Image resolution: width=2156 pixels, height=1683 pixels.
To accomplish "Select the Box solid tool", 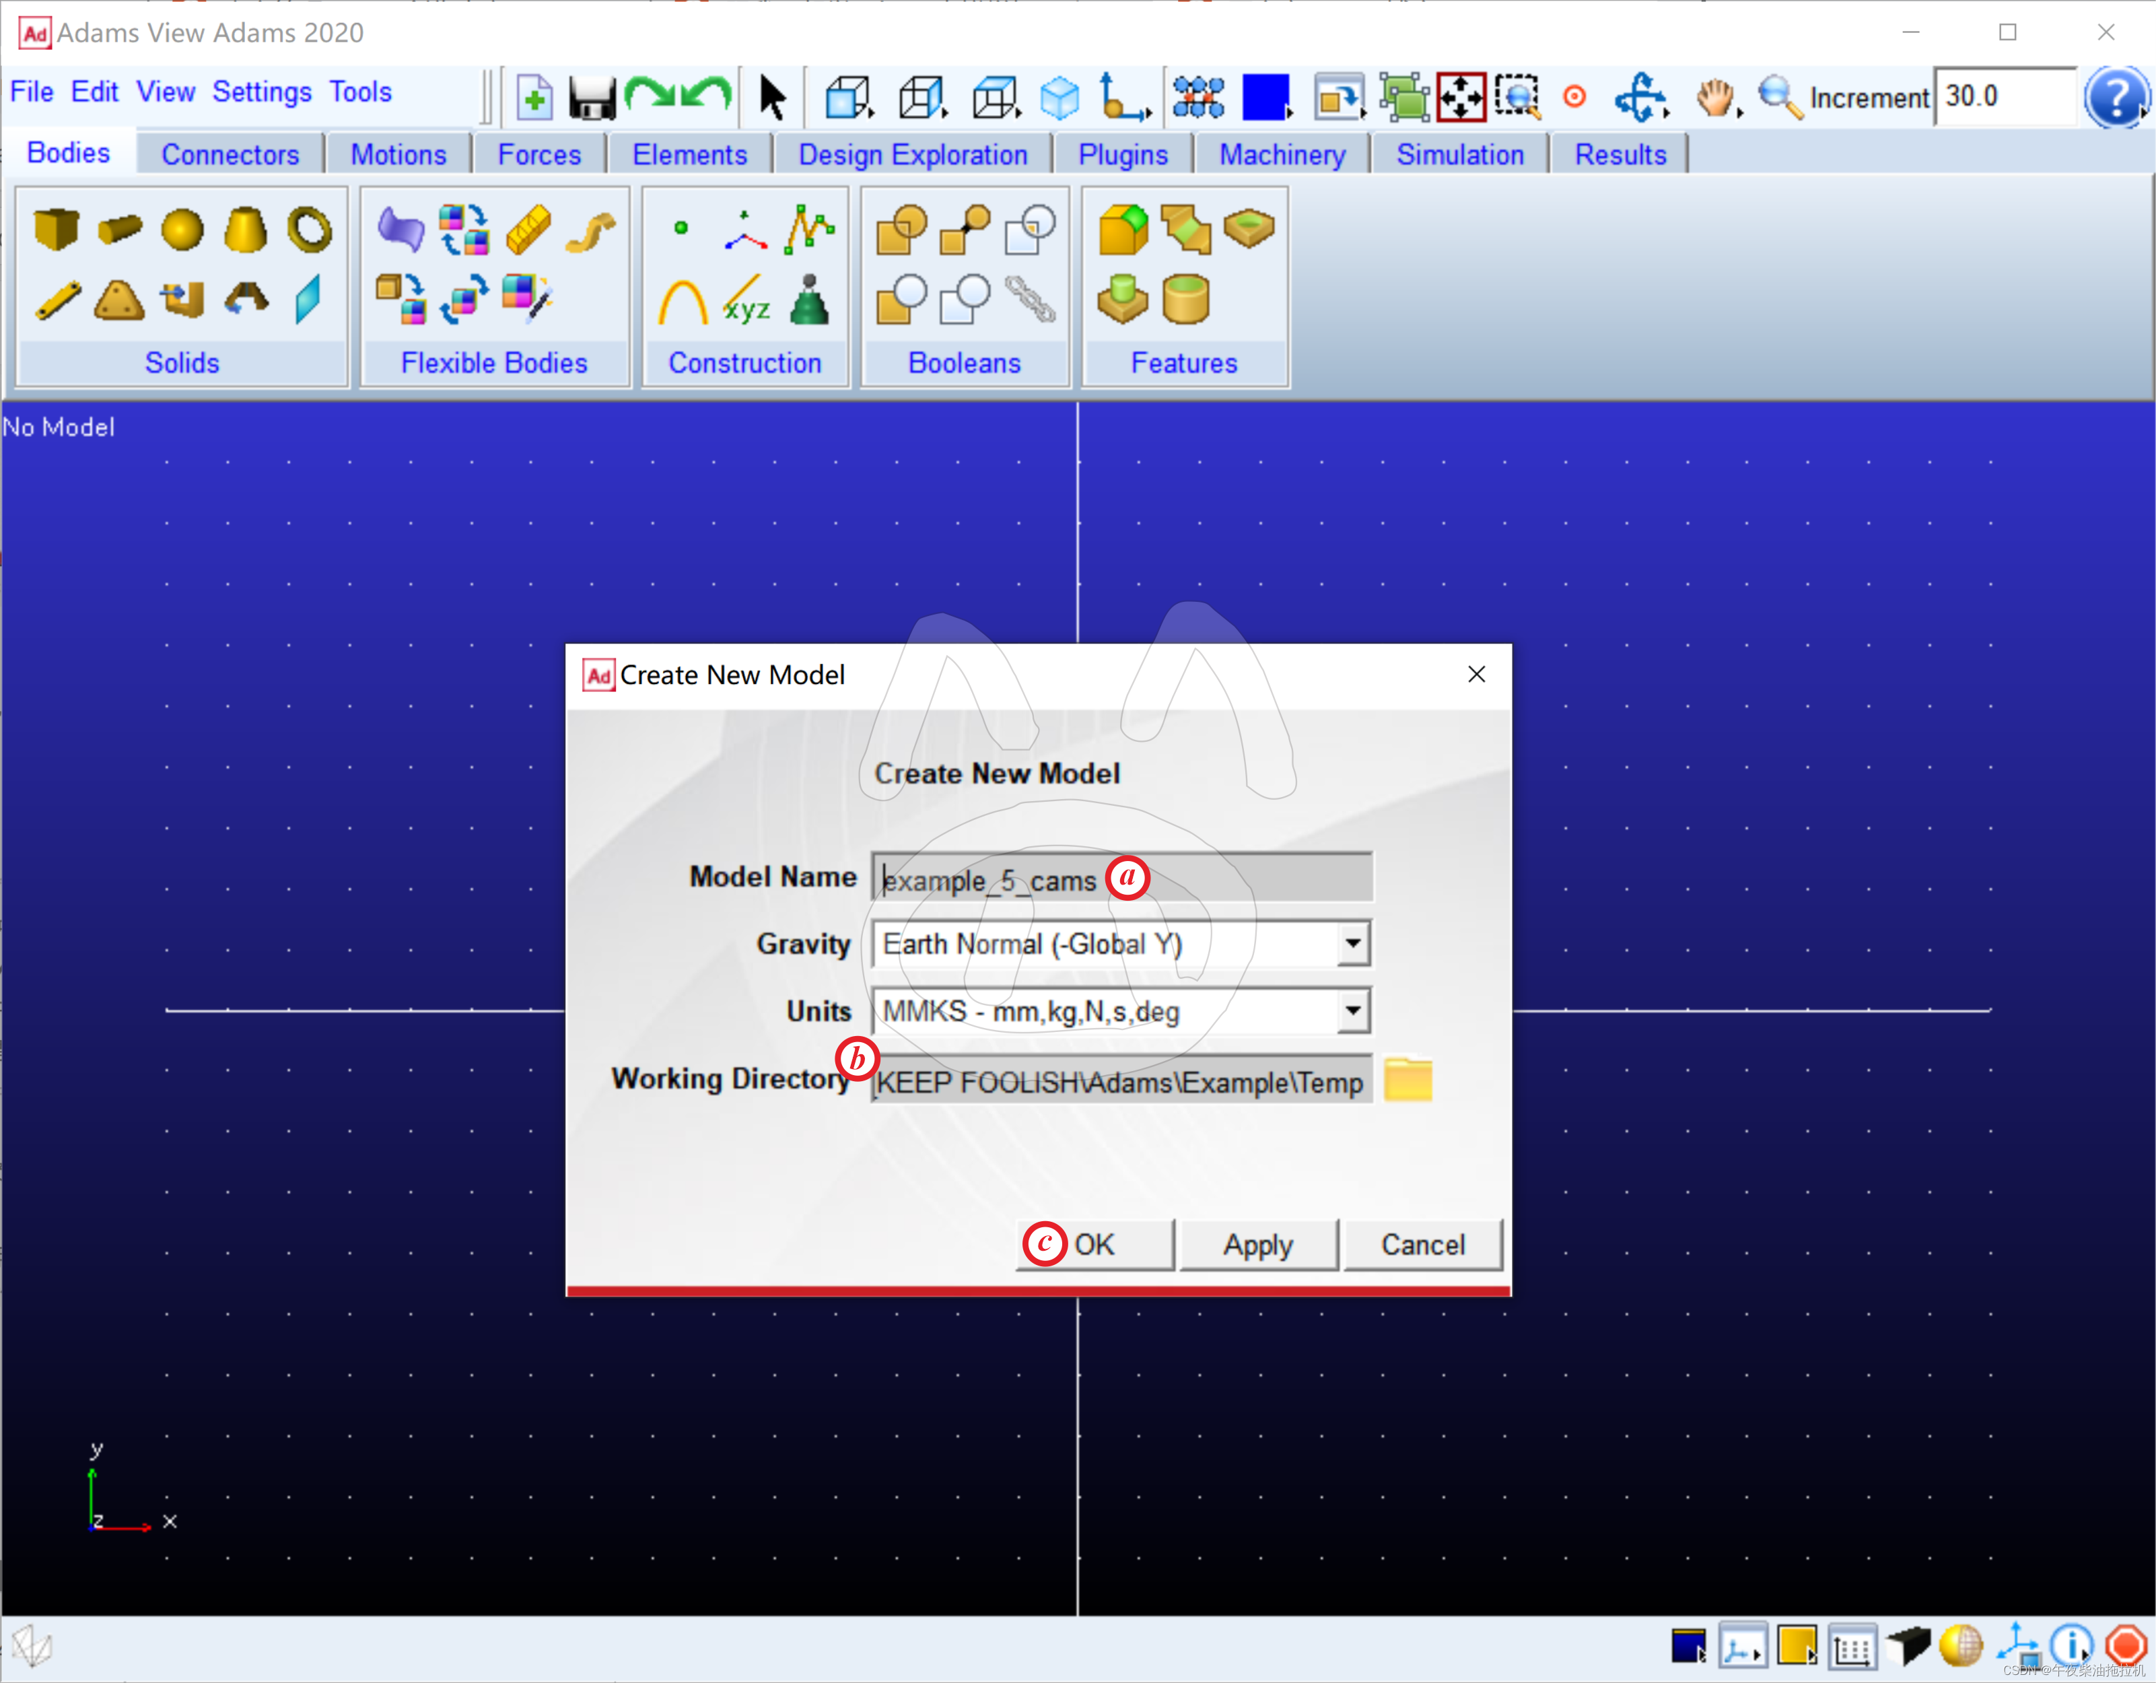I will [55, 230].
